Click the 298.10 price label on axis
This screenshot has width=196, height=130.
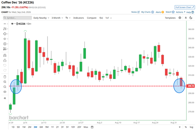point(191,86)
